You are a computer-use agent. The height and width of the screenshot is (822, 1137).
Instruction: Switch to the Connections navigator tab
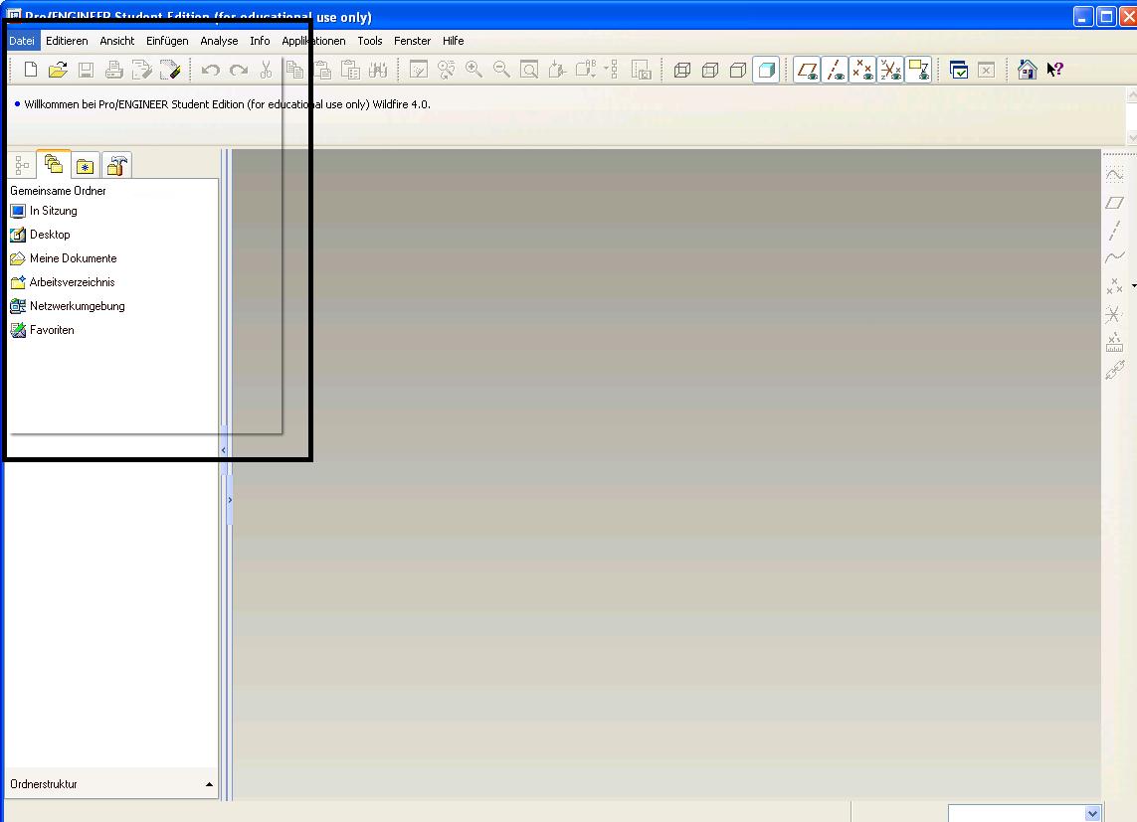pos(116,166)
